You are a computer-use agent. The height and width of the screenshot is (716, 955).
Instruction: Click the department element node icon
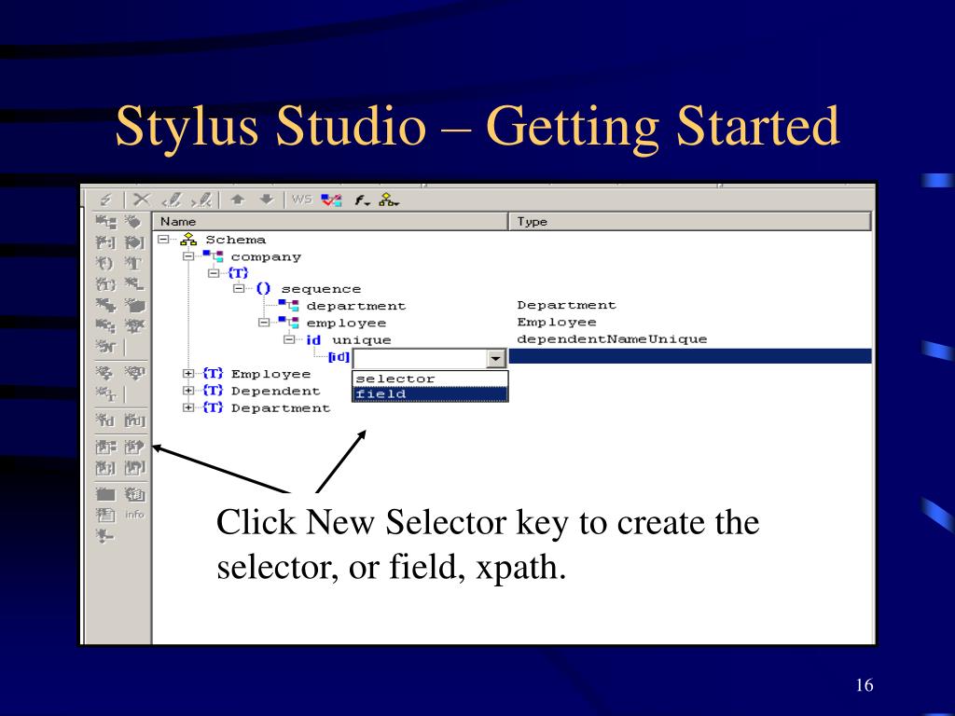(x=289, y=305)
